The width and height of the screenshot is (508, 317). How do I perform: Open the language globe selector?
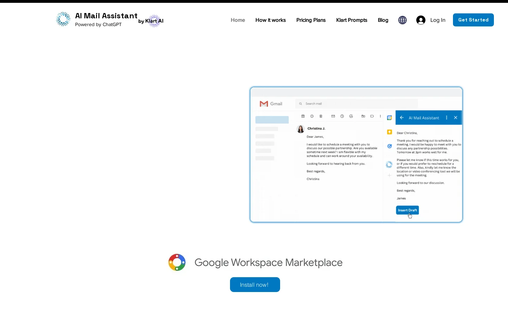(x=403, y=20)
